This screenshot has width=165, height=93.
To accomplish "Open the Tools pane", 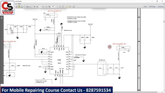I will (145, 6).
